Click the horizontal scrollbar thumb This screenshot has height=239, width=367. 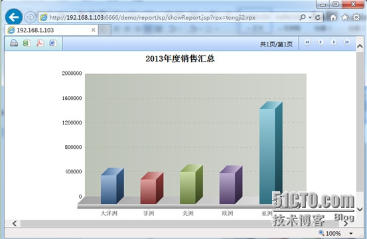180,223
